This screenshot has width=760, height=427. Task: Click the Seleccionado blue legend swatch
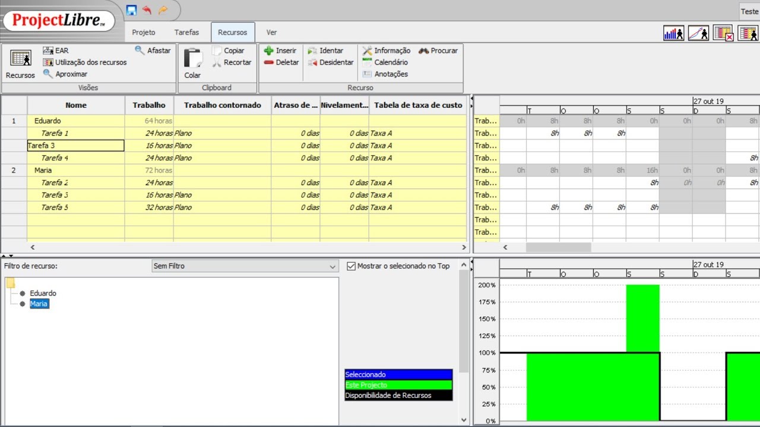(398, 374)
